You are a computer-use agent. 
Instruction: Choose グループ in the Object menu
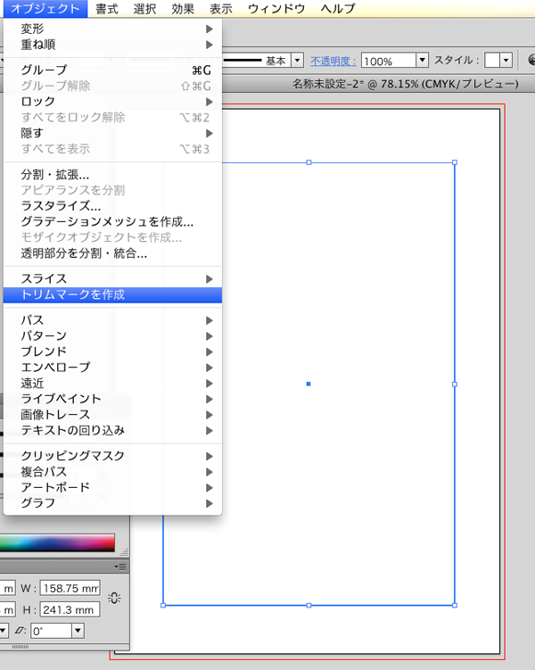[44, 70]
